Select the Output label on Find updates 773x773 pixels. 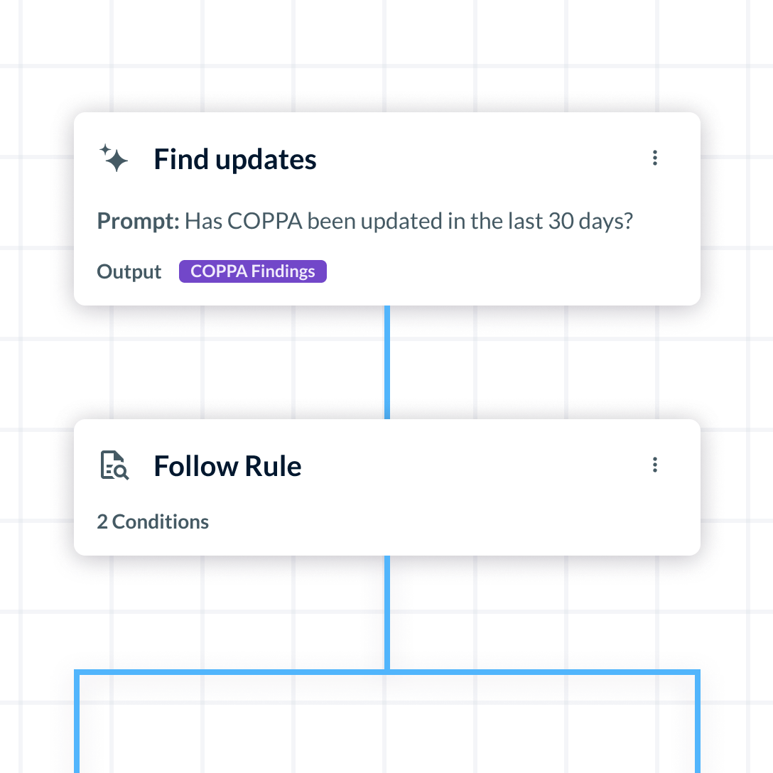(x=129, y=271)
